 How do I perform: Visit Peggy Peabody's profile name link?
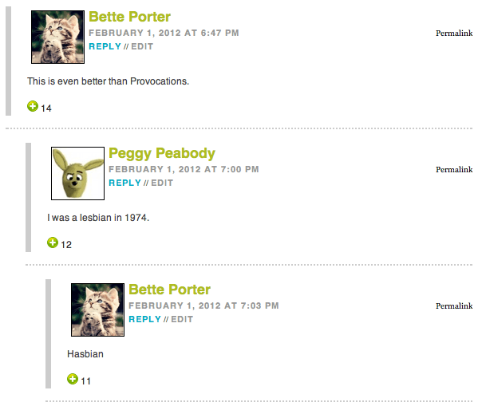coord(162,153)
